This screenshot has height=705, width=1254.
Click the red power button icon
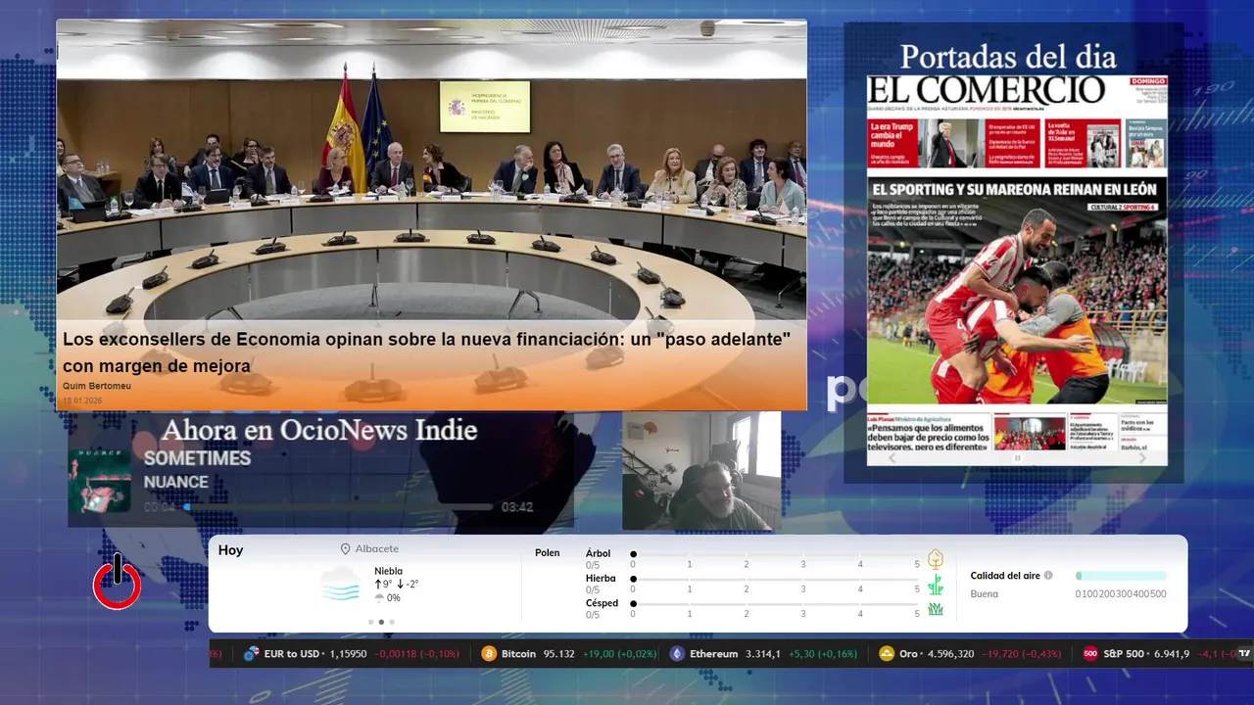coord(118,582)
